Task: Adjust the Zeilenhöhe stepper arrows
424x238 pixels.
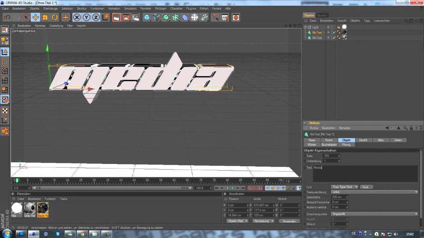Action: (x=347, y=197)
